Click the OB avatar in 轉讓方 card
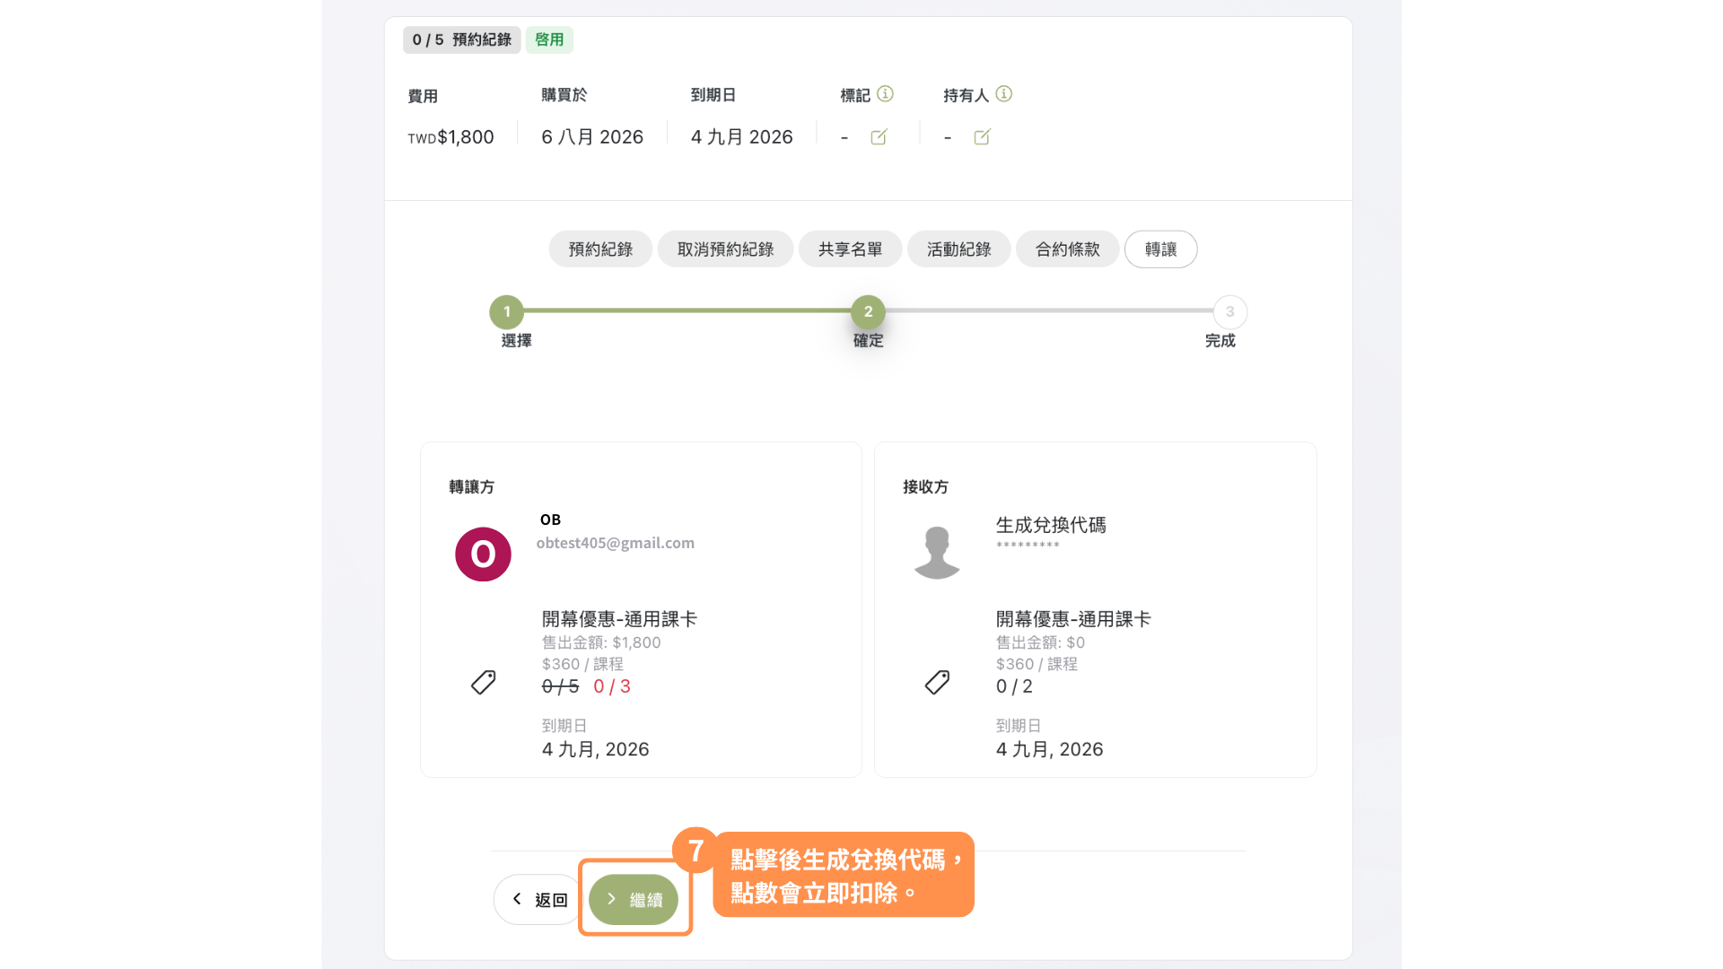 point(483,554)
